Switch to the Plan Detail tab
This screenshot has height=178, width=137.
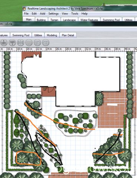pyautogui.click(x=68, y=35)
